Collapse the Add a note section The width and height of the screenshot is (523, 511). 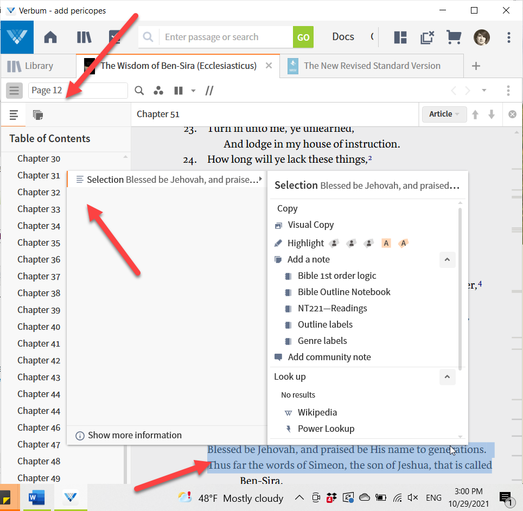coord(447,259)
